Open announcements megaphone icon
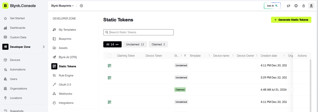The height and width of the screenshot is (112, 318). (288, 6)
